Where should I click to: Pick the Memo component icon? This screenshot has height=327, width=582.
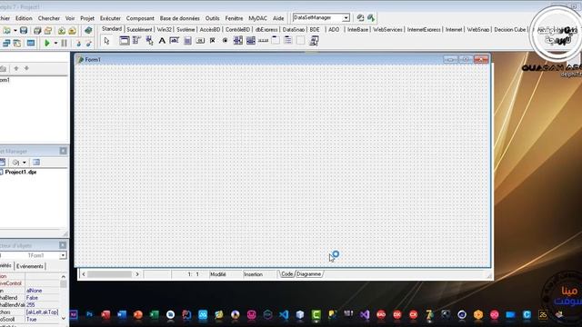[x=187, y=41]
